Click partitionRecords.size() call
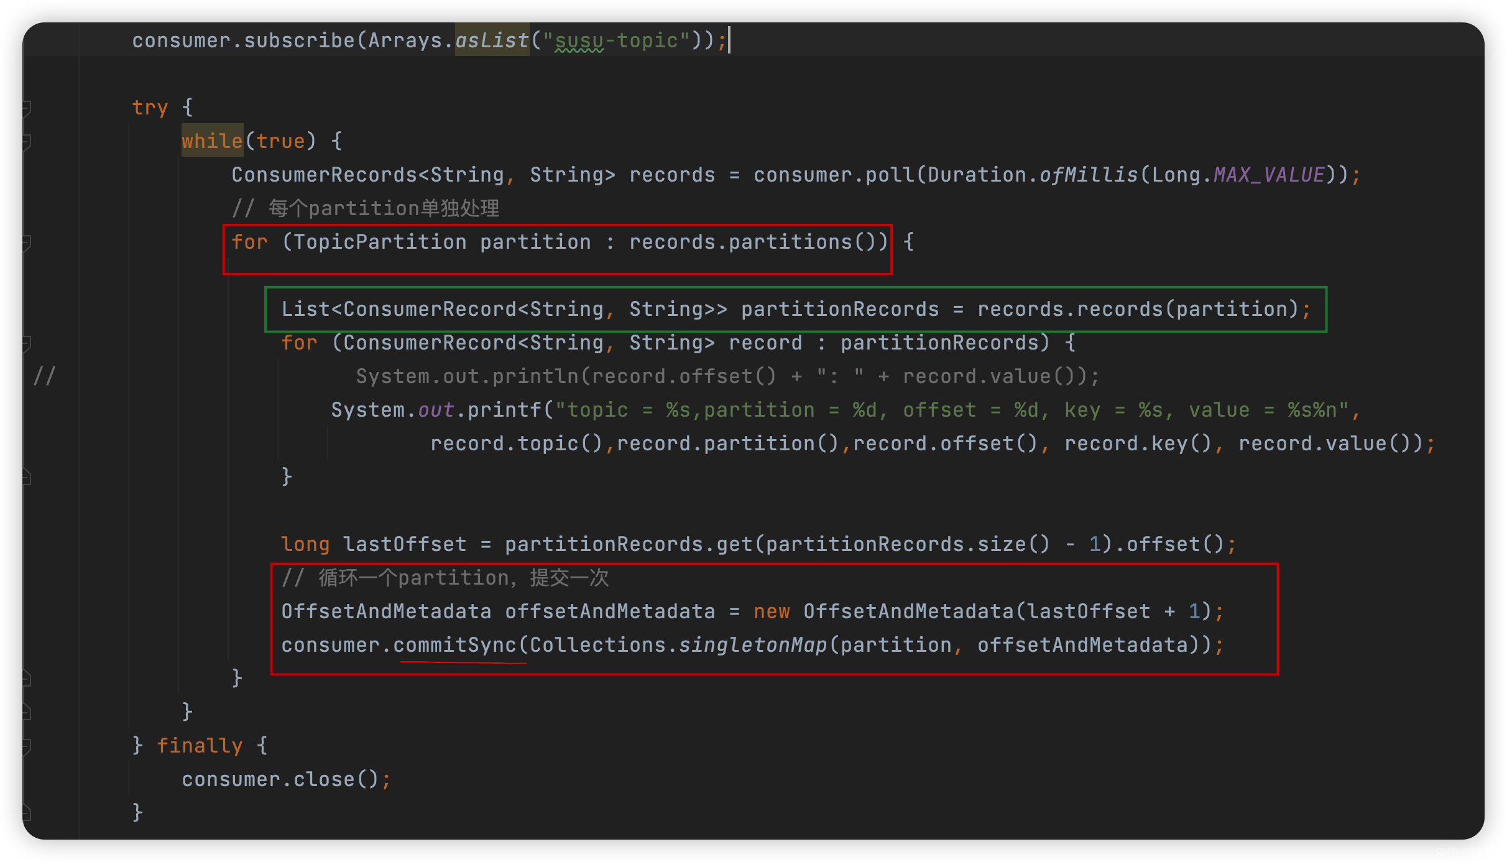Screen dimensions: 1507x862 (908, 545)
